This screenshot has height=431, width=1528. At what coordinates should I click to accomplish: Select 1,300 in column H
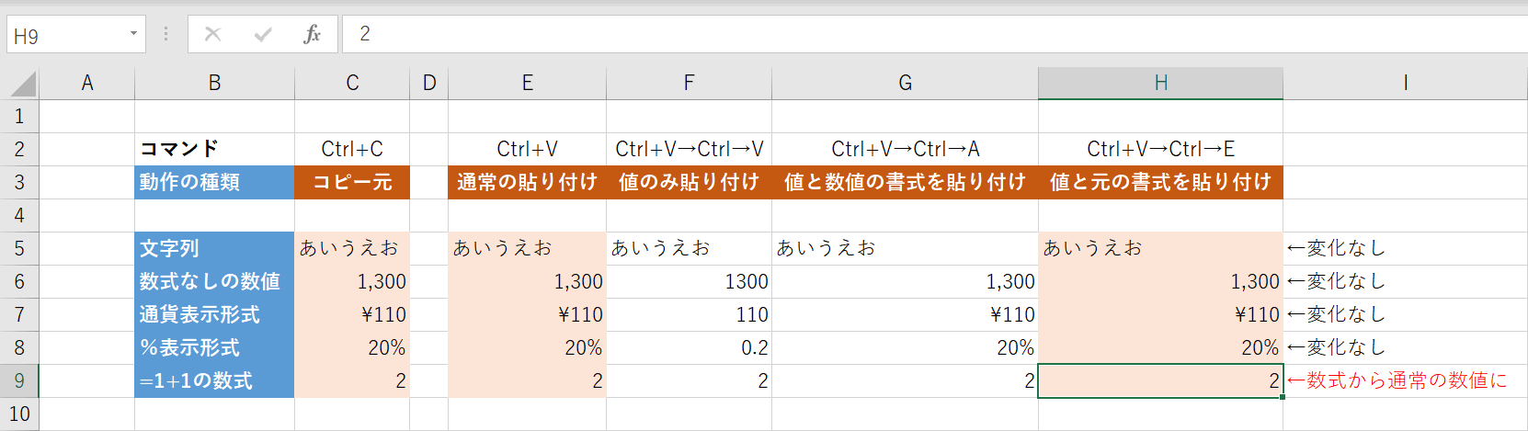1160,281
